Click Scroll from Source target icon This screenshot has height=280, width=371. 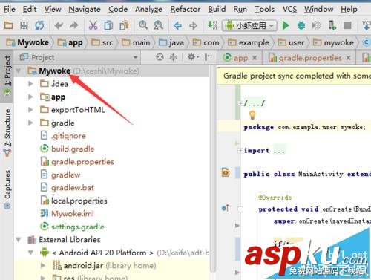(160, 57)
